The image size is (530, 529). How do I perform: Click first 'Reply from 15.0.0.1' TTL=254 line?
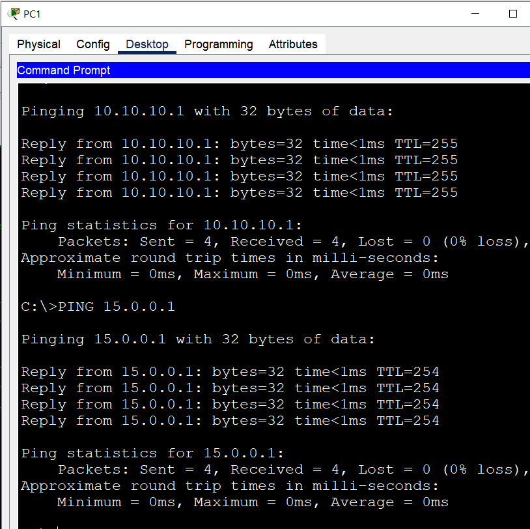pos(230,372)
